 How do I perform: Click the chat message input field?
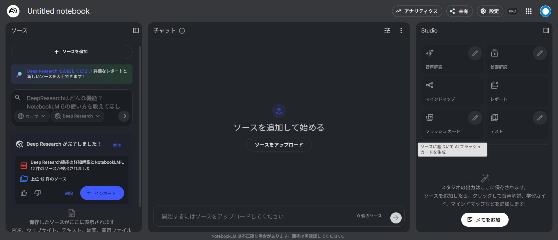coord(256,216)
